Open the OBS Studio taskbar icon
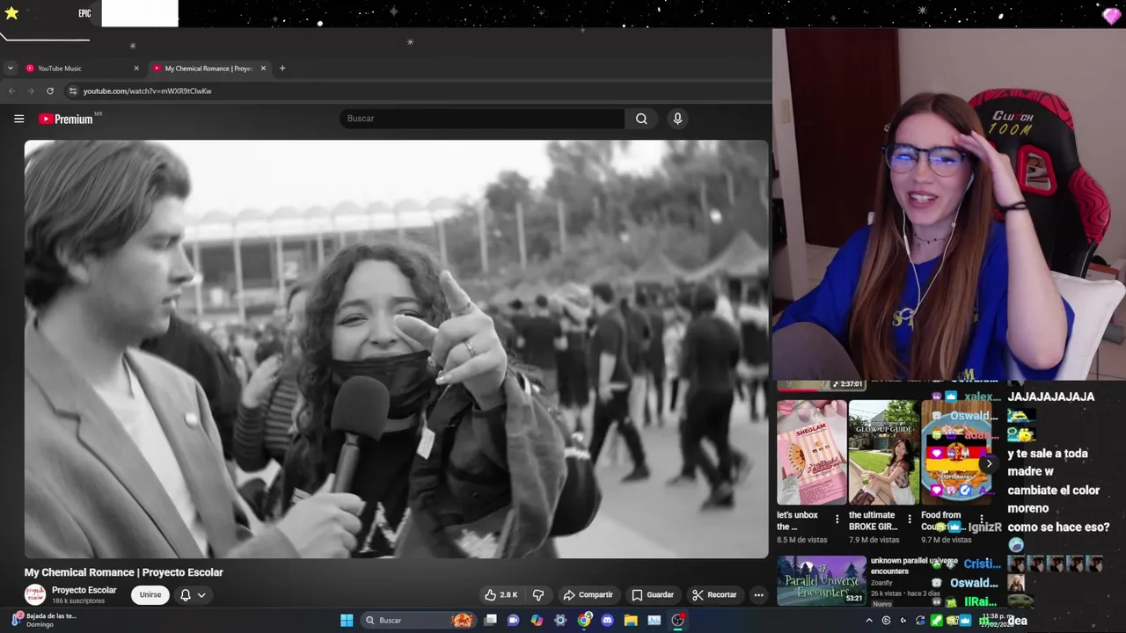This screenshot has height=633, width=1126. (677, 621)
